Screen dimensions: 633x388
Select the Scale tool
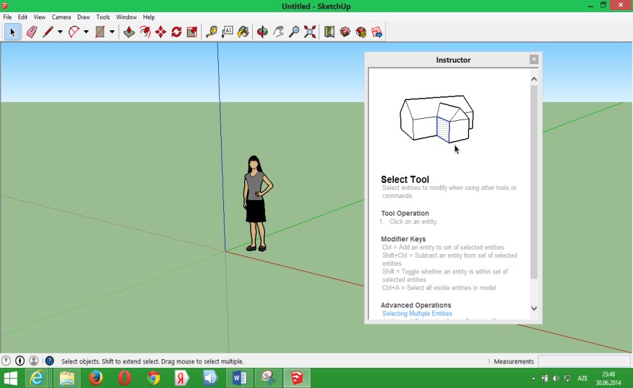pos(192,32)
